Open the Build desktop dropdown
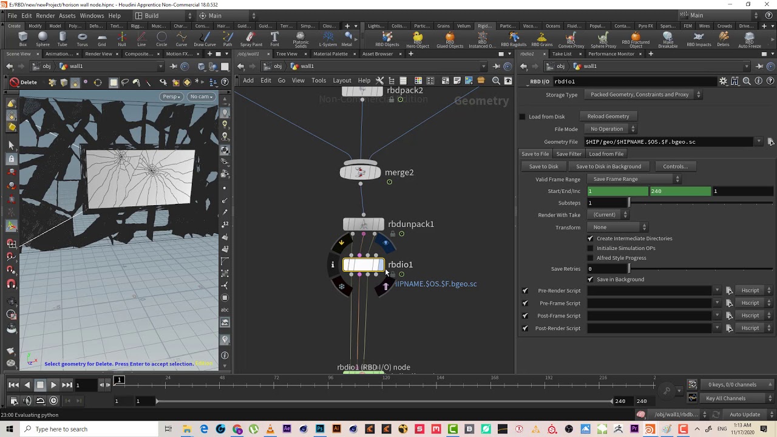The height and width of the screenshot is (437, 777). coord(162,15)
